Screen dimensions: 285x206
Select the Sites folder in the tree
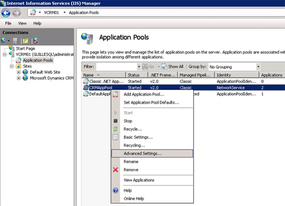click(x=27, y=66)
